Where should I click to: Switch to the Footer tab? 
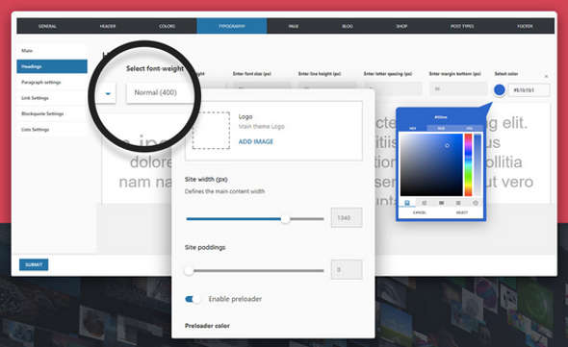point(525,26)
